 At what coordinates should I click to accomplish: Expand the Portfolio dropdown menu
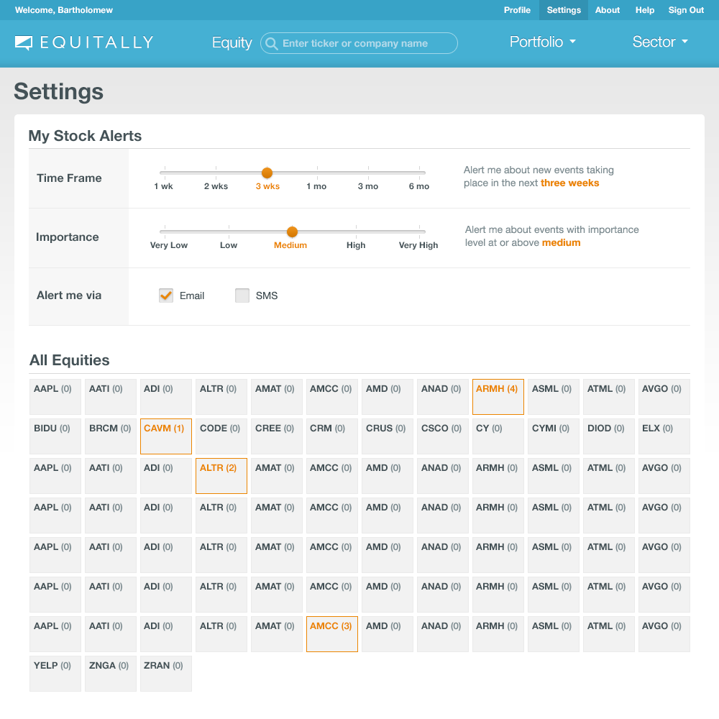click(x=543, y=42)
